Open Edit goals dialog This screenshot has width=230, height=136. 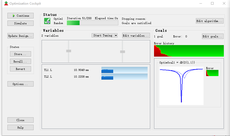pos(213,36)
